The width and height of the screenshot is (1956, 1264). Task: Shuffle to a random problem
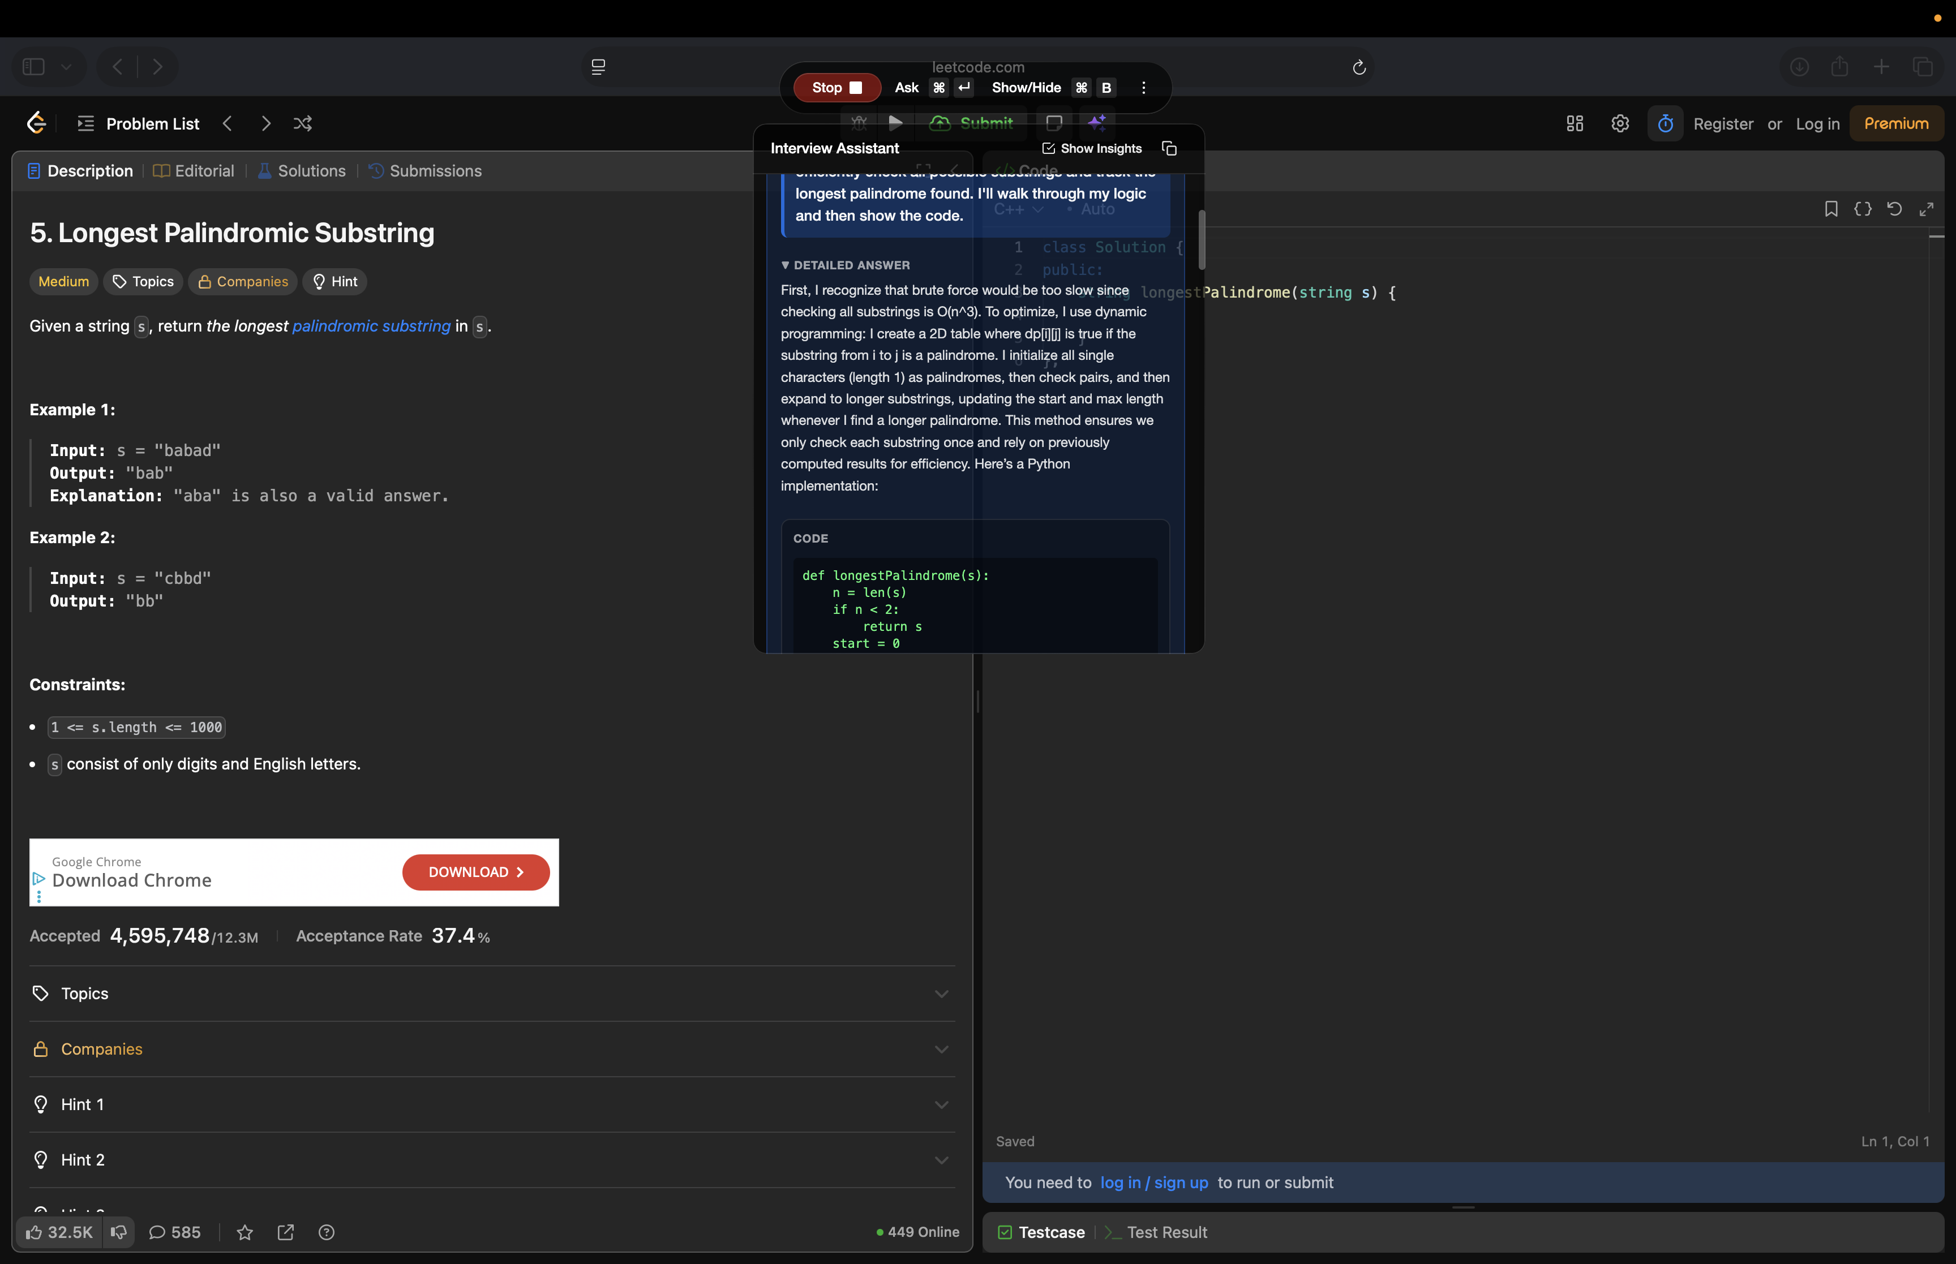(x=303, y=124)
